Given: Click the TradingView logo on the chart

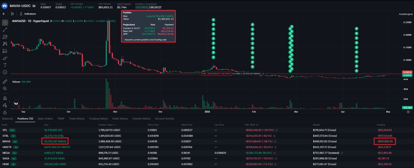Looking at the screenshot, I should coord(16,103).
